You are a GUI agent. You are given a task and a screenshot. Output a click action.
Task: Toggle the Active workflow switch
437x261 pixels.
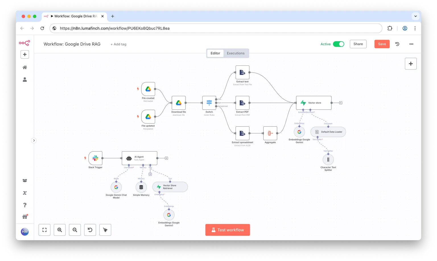pyautogui.click(x=339, y=44)
